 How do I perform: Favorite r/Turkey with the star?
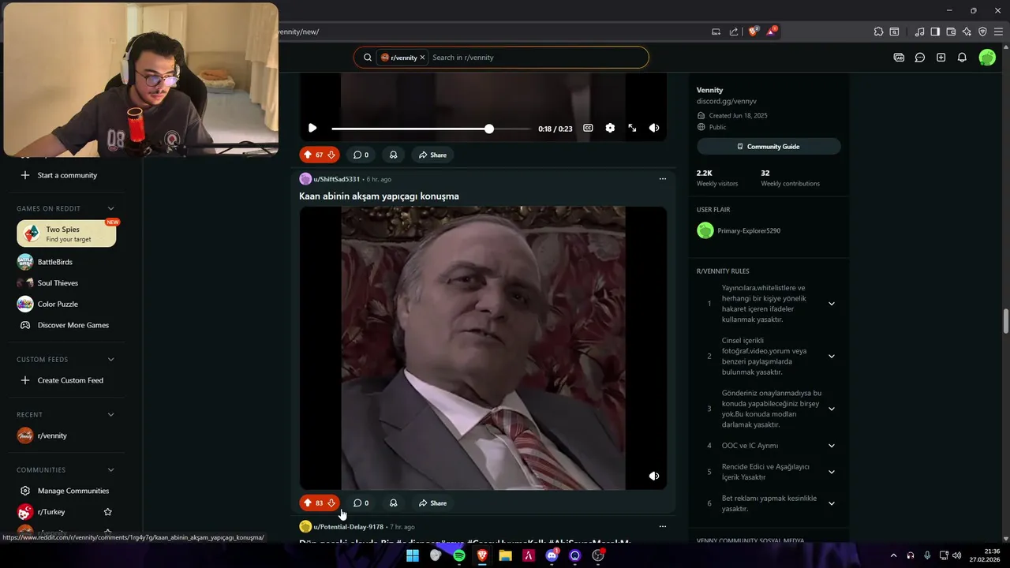(108, 512)
